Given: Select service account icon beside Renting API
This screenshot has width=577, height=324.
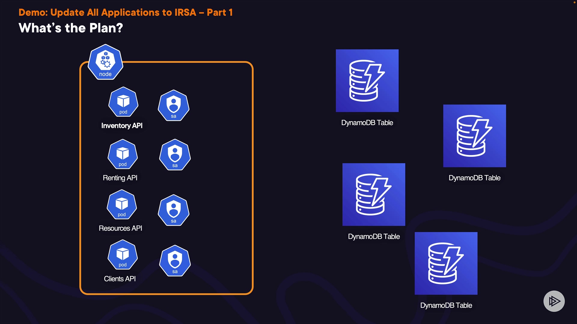Looking at the screenshot, I should click(x=175, y=154).
